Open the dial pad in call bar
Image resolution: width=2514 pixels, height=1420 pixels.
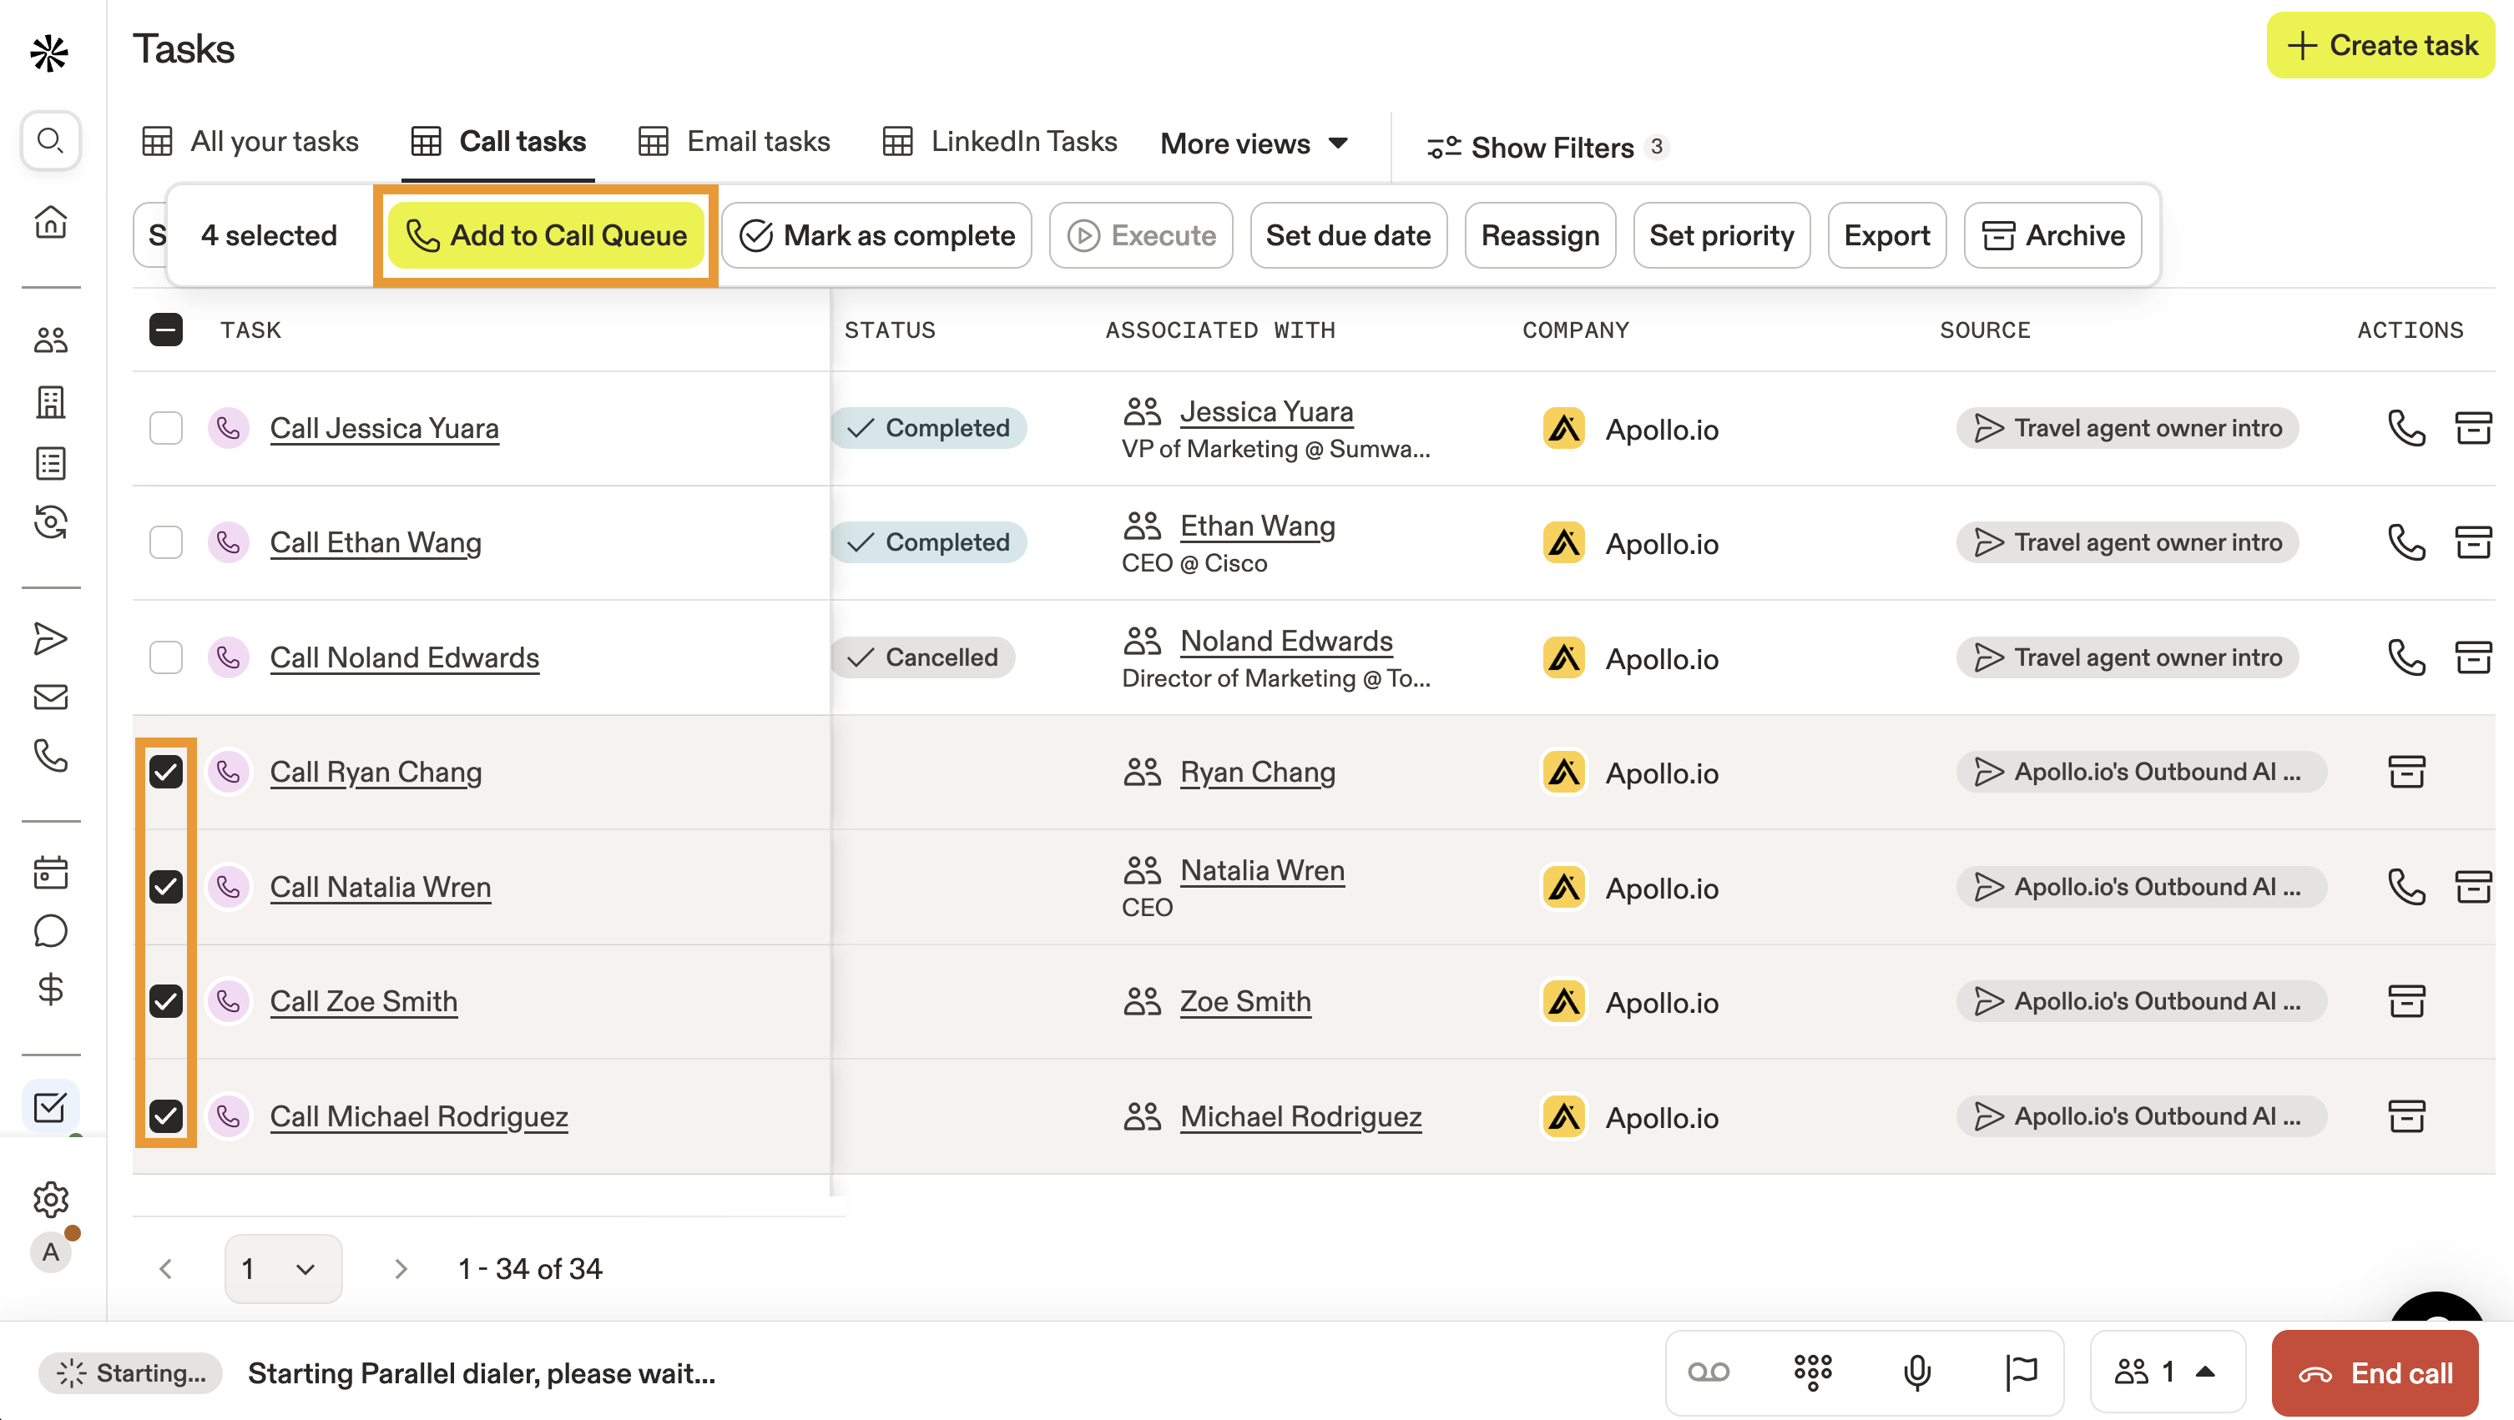tap(1812, 1372)
